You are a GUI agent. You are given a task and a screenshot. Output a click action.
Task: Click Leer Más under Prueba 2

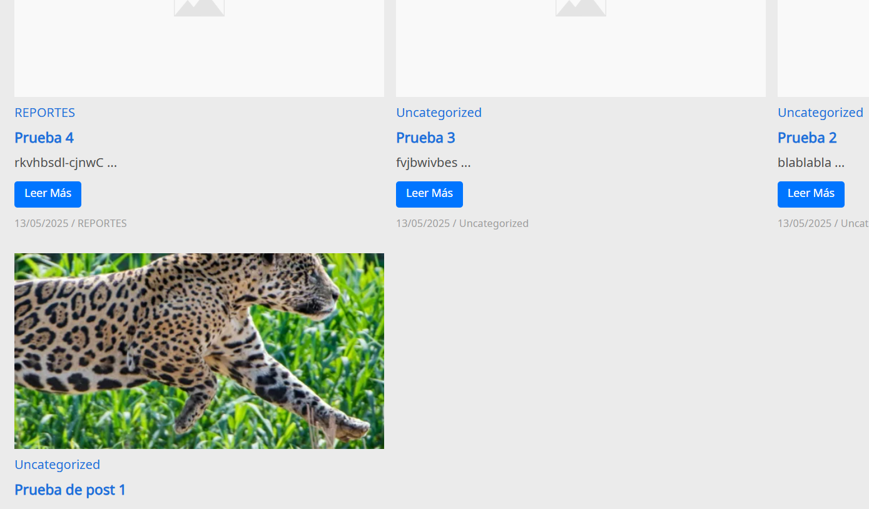pos(811,194)
